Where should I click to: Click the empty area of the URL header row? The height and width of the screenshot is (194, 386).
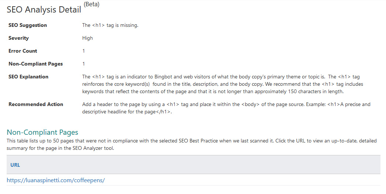point(199,165)
